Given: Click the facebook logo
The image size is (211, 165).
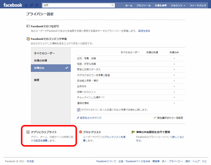Looking at the screenshot, I should pyautogui.click(x=13, y=5).
